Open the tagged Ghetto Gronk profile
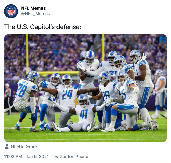The width and height of the screenshot is (171, 163). tap(24, 146)
